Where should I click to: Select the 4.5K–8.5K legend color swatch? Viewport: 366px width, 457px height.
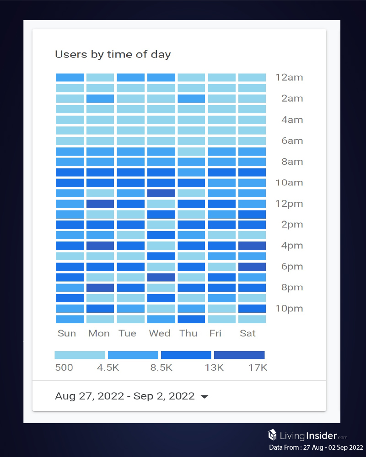pyautogui.click(x=133, y=355)
